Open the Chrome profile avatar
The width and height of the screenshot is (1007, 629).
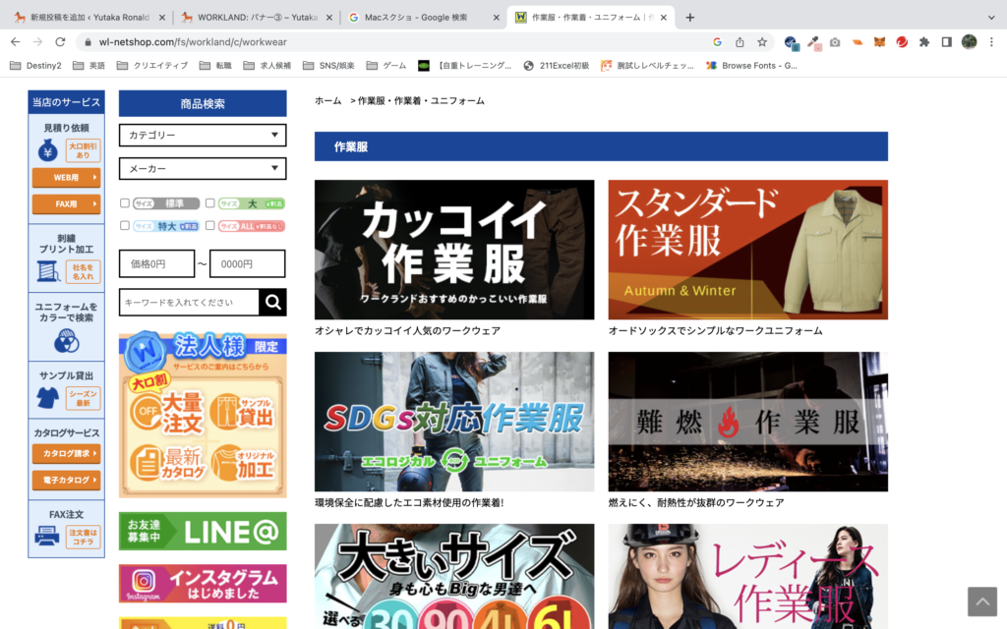point(969,41)
